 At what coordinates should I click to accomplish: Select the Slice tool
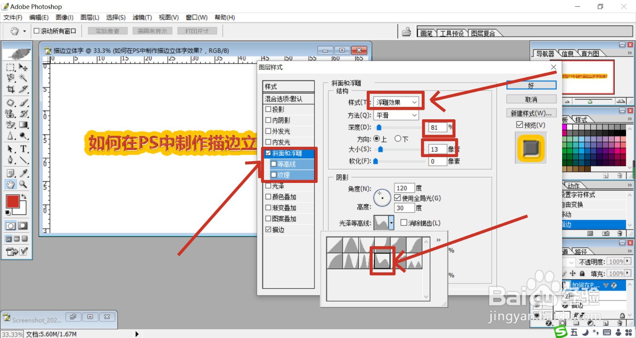[x=23, y=89]
